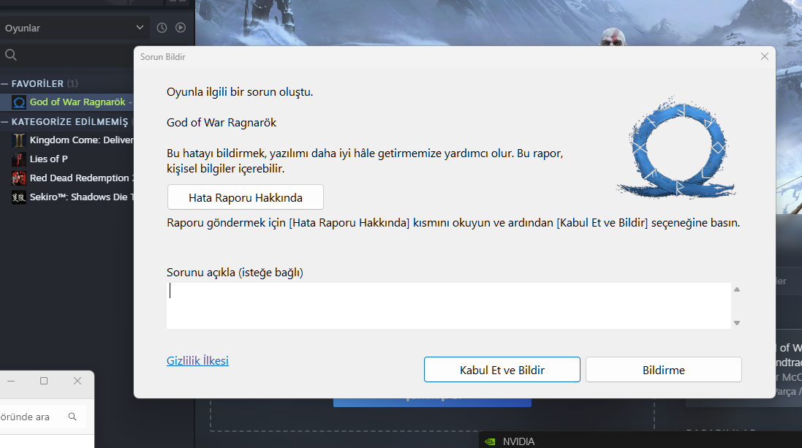Click the God of War Ragnarök game icon
This screenshot has width=802, height=448.
19,102
